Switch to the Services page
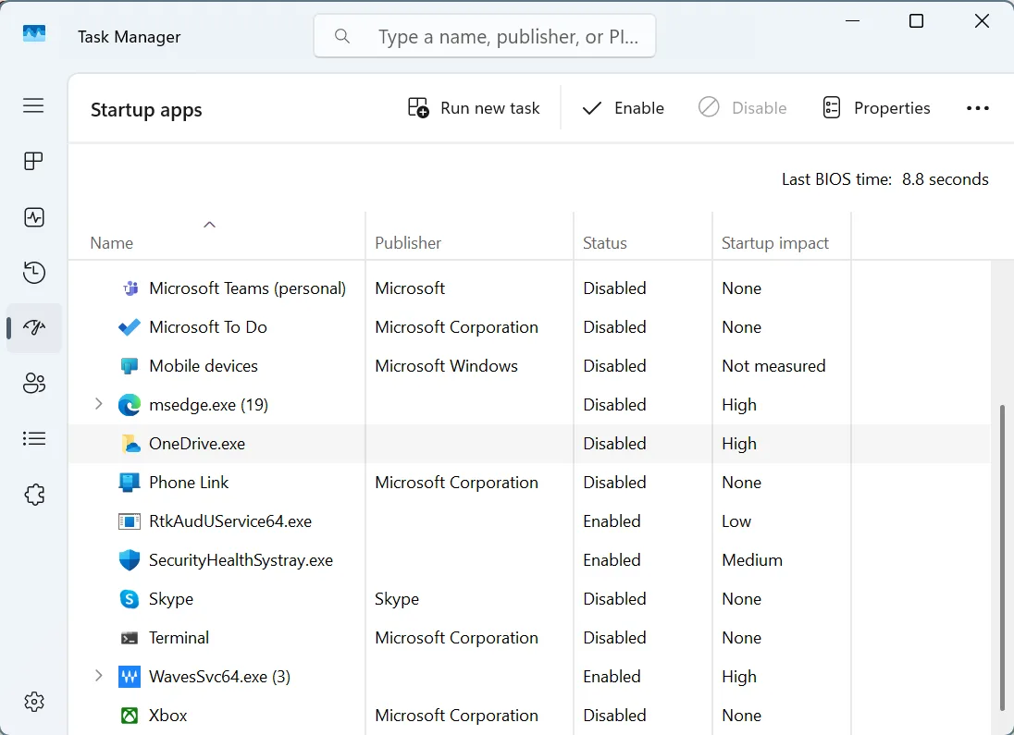 33,494
